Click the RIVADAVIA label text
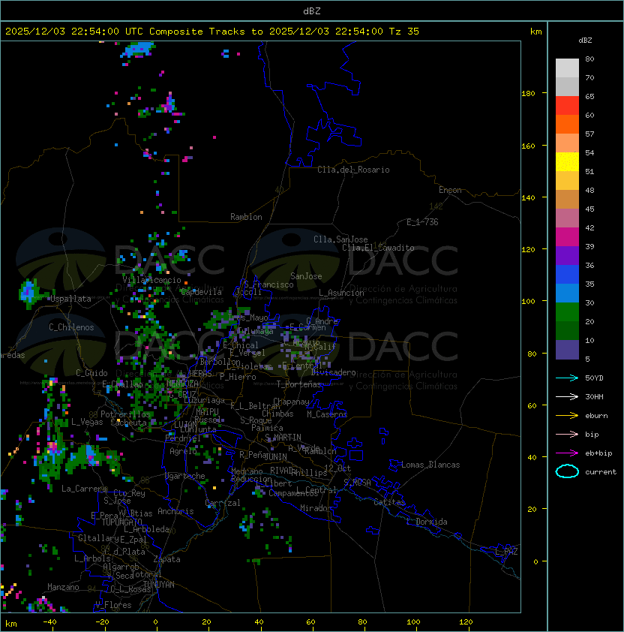 pyautogui.click(x=284, y=471)
